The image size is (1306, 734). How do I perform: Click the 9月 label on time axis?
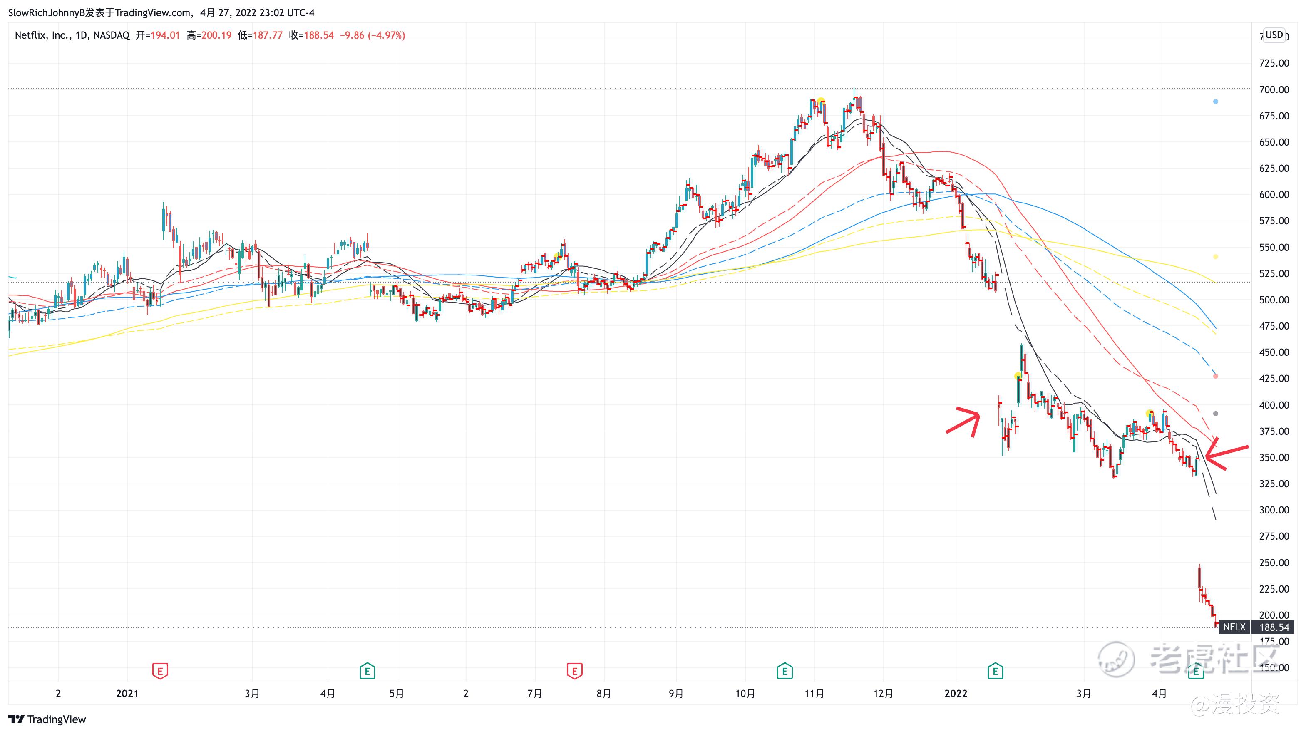676,694
